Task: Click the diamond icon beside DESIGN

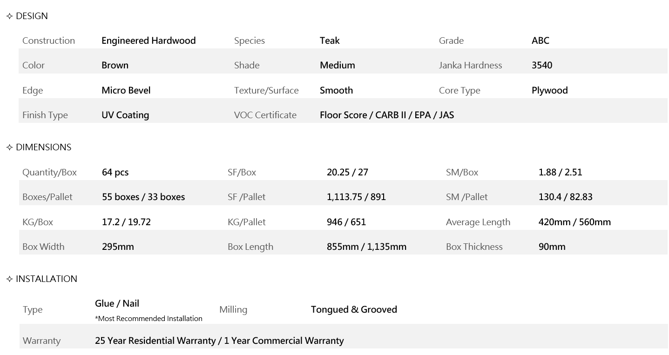Action: tap(9, 16)
